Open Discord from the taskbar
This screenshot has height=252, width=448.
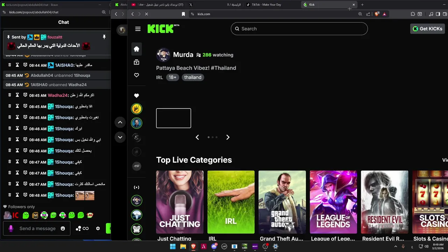pos(214,246)
